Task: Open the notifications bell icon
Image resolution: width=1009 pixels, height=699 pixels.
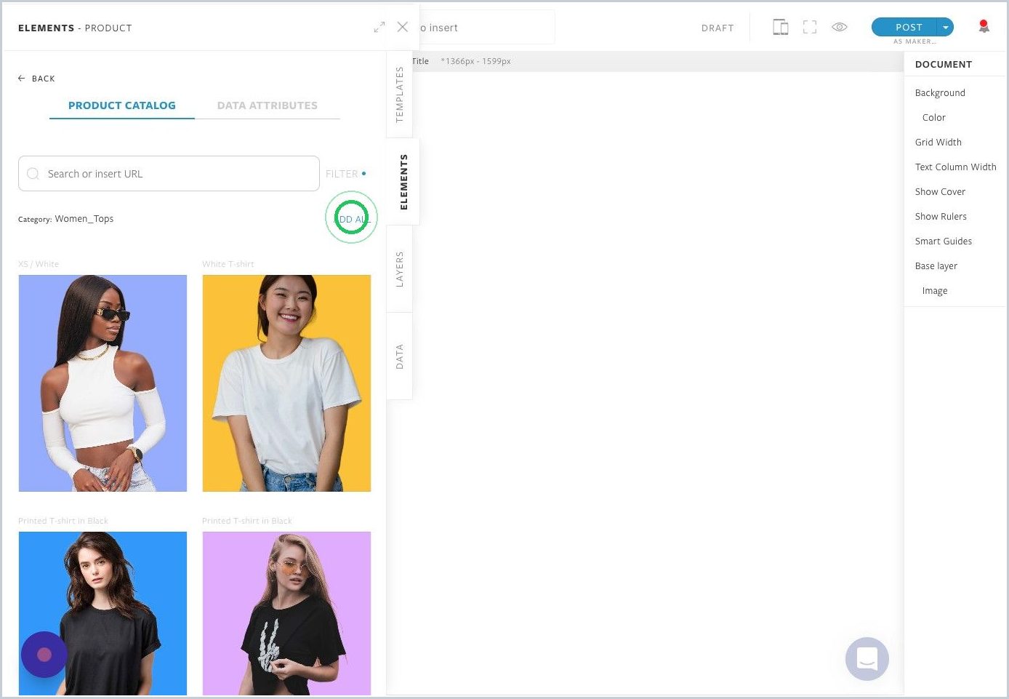Action: coord(984,27)
